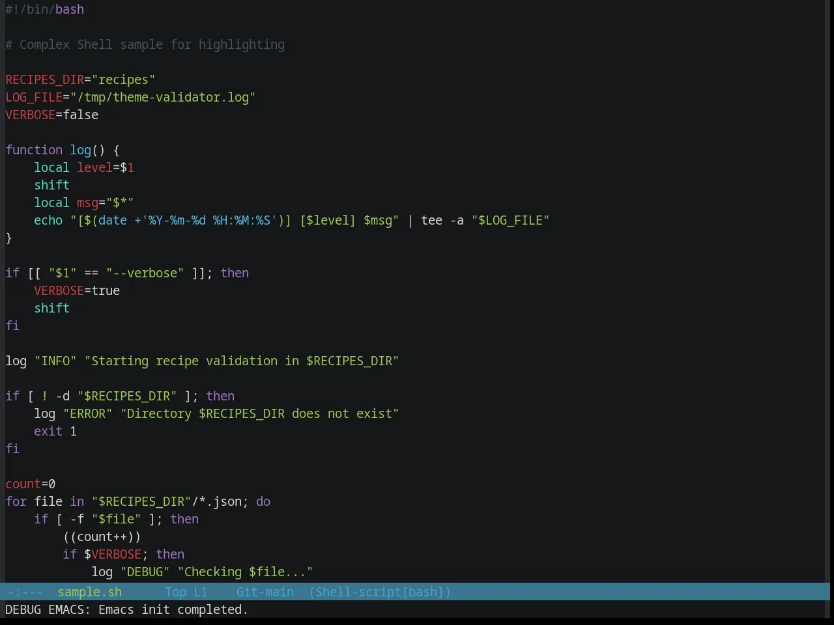Click the "$LOG_FILE" string after tee
Image resolution: width=834 pixels, height=625 pixels.
511,220
